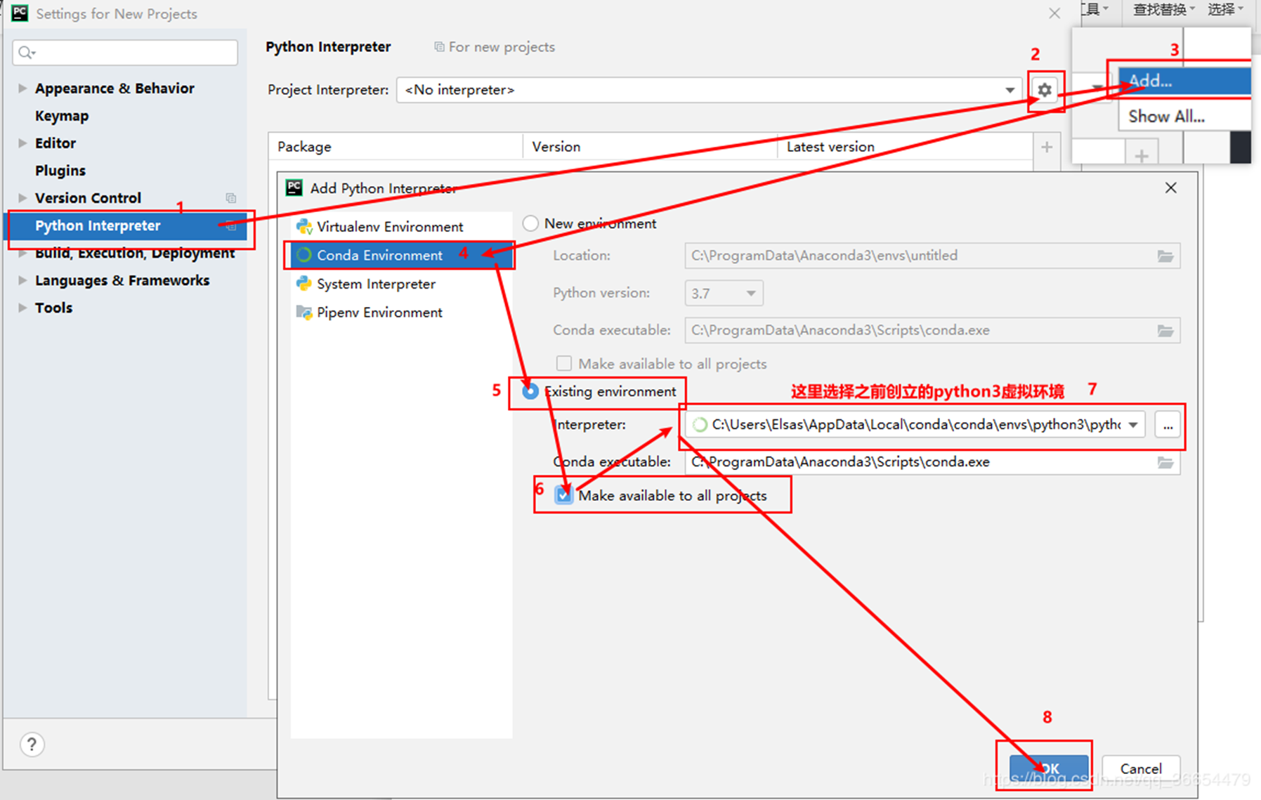The width and height of the screenshot is (1261, 800).
Task: Select Conda Environment in interpreter list
Action: pos(400,256)
